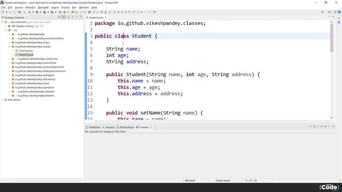
Task: Minimize the editor area
Action: pyautogui.click(x=329, y=17)
